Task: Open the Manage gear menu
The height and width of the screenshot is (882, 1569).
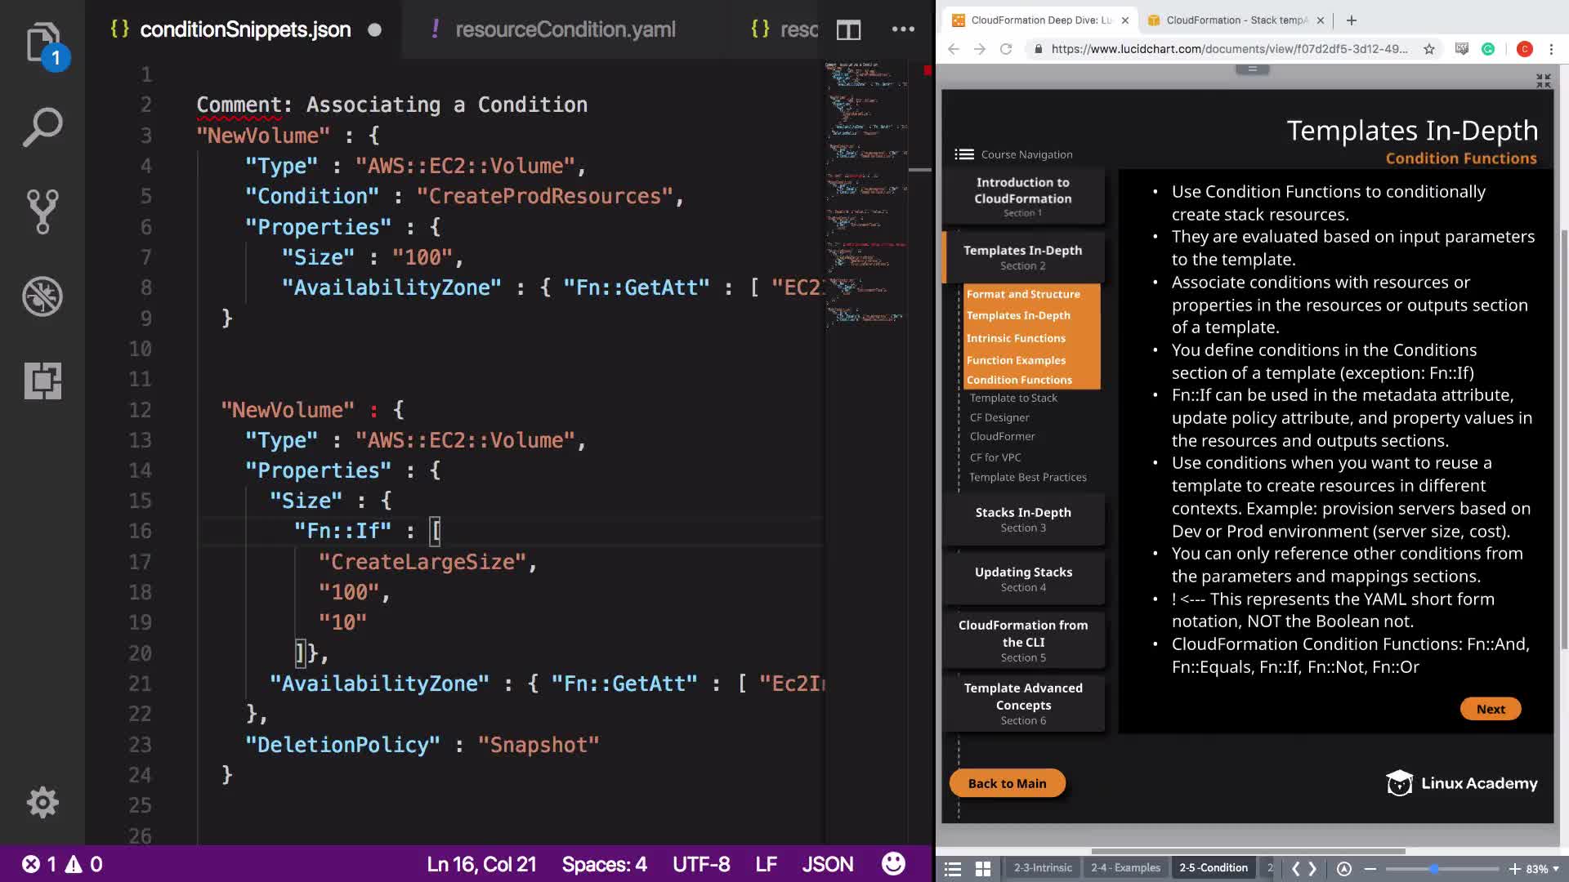Action: [42, 803]
